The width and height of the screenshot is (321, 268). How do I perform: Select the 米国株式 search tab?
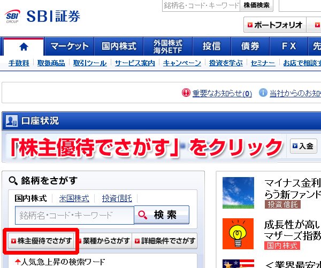74,198
